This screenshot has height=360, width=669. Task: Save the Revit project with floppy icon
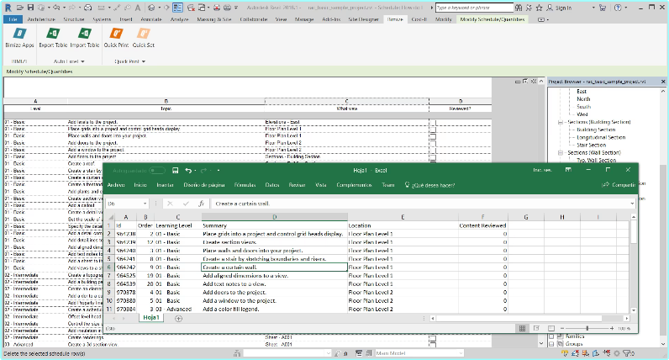[x=30, y=8]
